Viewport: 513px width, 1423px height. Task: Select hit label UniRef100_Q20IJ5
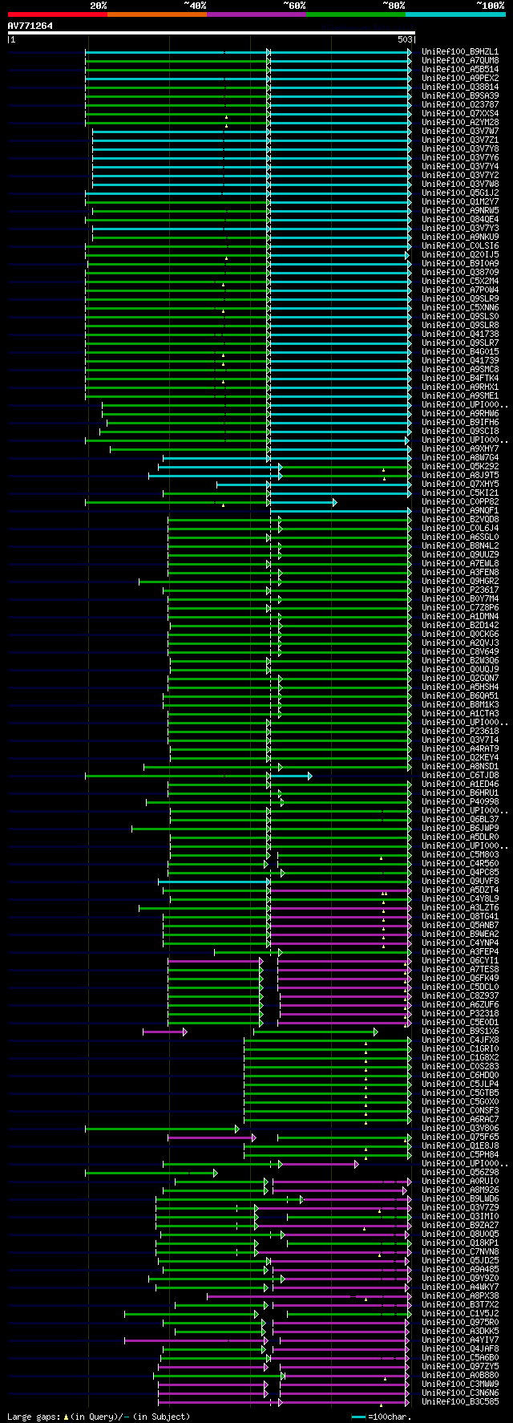pos(460,255)
